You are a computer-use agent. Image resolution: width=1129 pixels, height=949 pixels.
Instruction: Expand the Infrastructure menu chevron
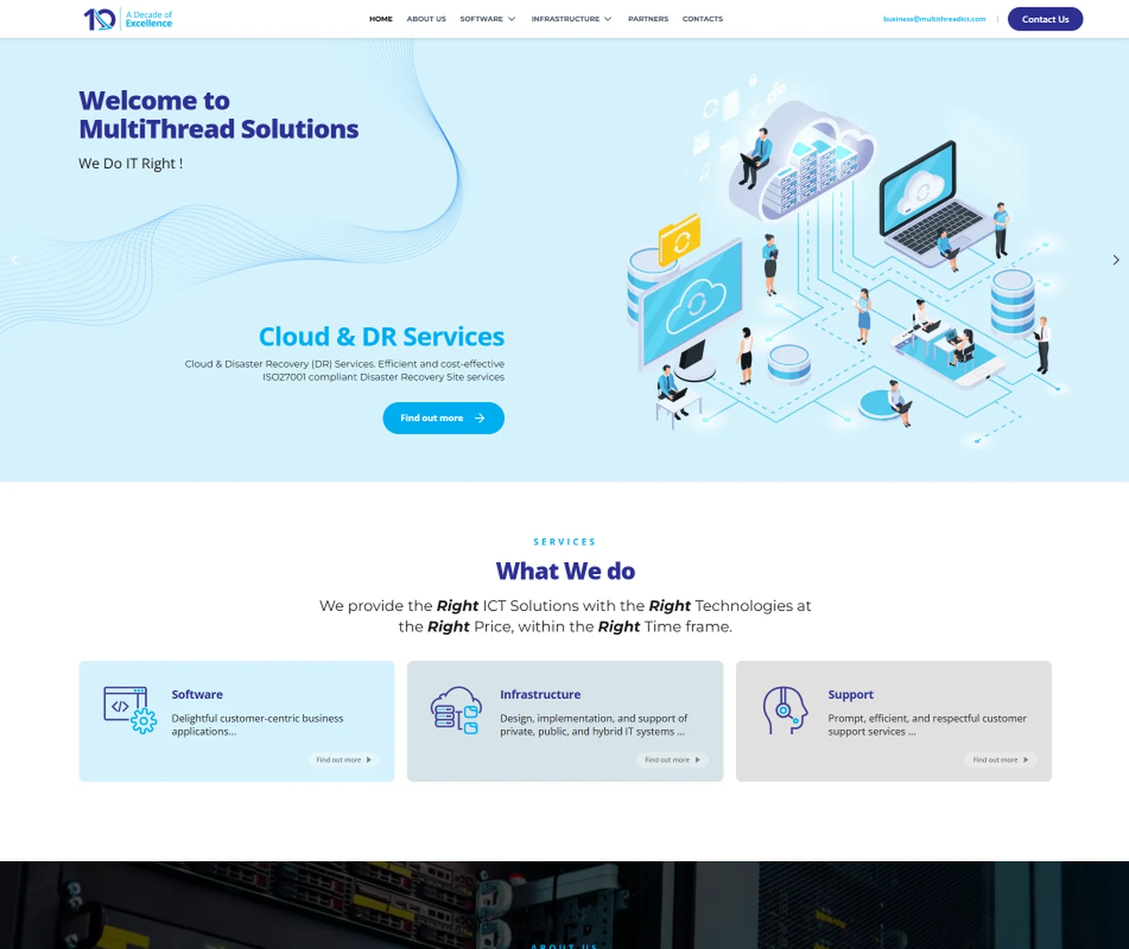pos(608,19)
